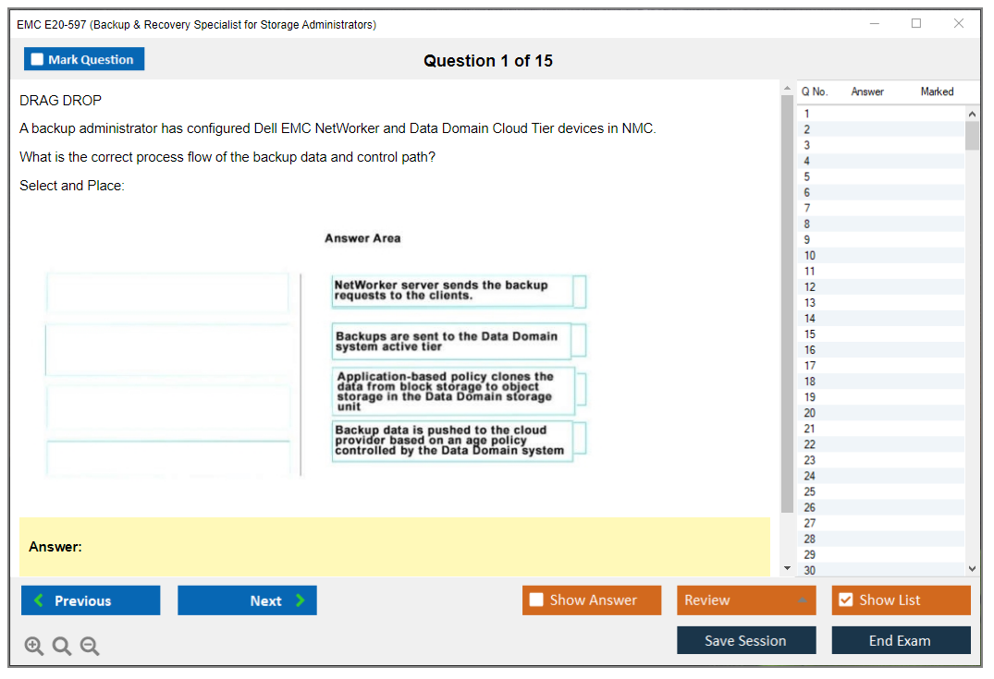Toggle the Mark Question checkbox
Screen dimensions: 994x679
[37, 59]
